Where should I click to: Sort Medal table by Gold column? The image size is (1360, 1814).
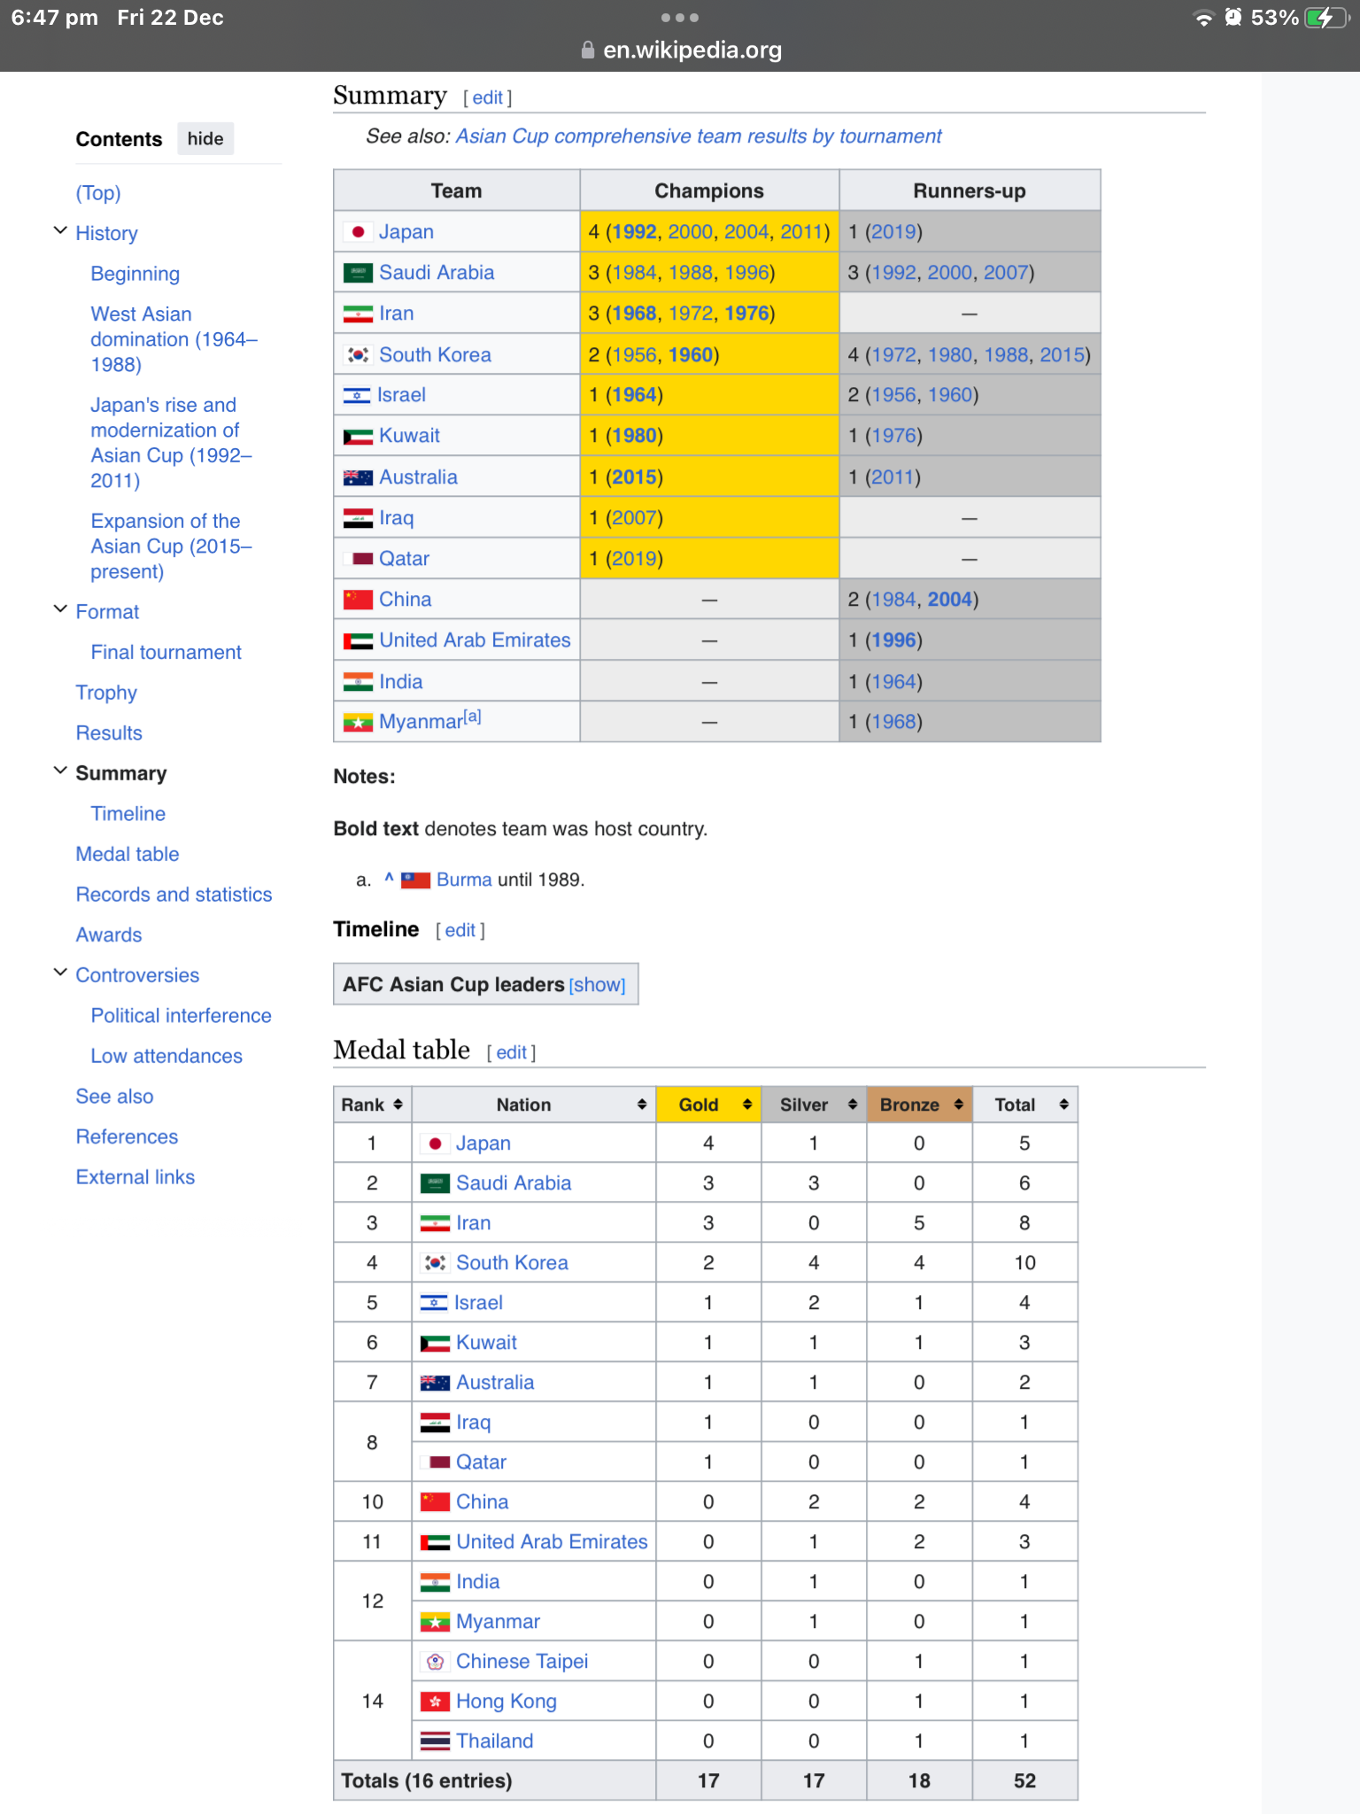click(746, 1105)
